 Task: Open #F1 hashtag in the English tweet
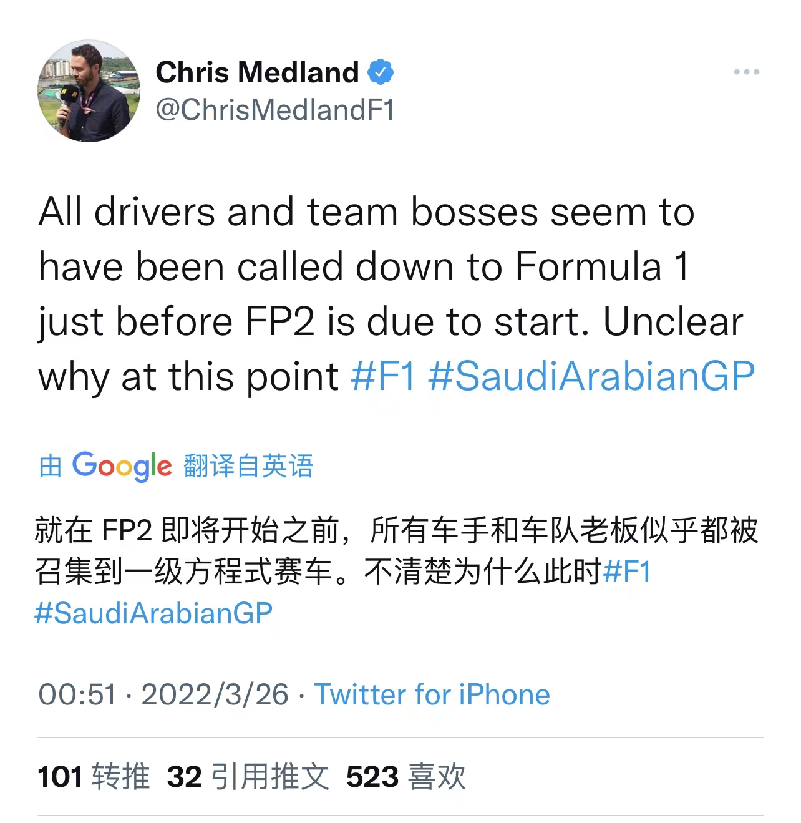click(383, 376)
